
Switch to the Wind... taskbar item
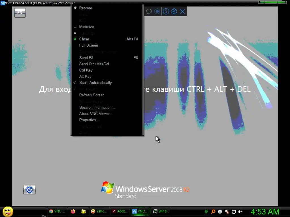(161, 211)
